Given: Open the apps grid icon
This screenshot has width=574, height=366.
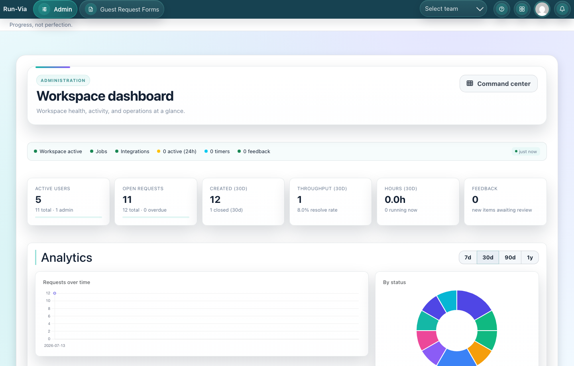Looking at the screenshot, I should click(522, 9).
